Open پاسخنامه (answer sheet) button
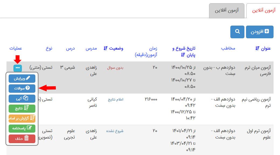 coord(22,128)
